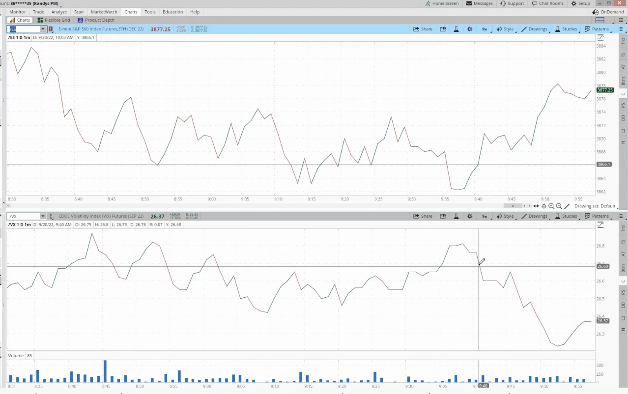Switch to Tools tab
628x394 pixels.
tap(150, 12)
